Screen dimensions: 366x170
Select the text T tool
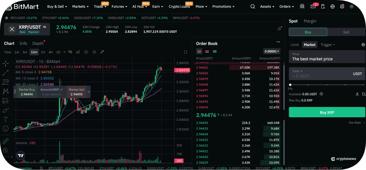click(x=5, y=119)
